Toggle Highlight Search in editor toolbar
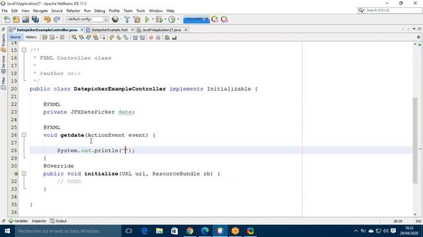Viewport: 423px width, 237px height. point(95,38)
